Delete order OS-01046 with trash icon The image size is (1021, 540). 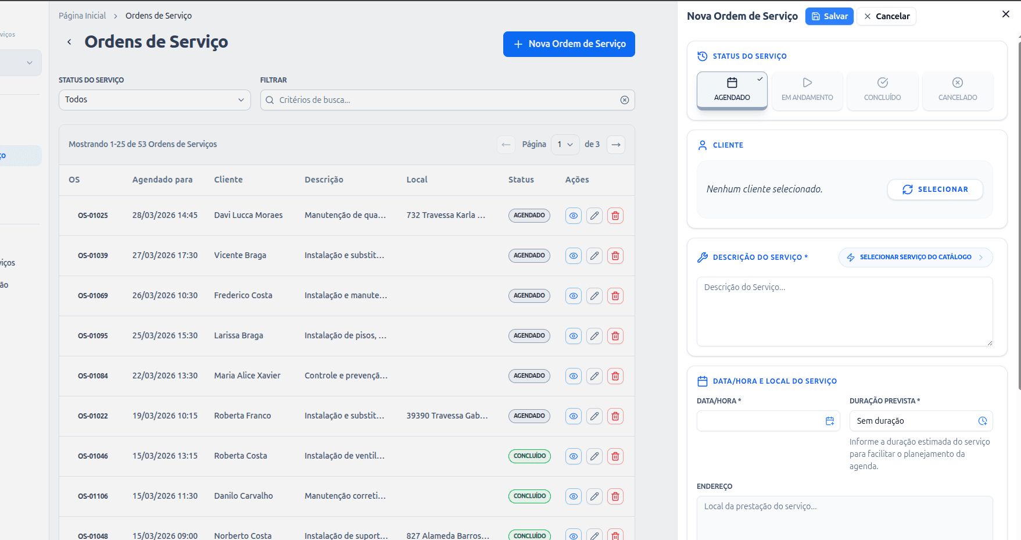point(615,456)
